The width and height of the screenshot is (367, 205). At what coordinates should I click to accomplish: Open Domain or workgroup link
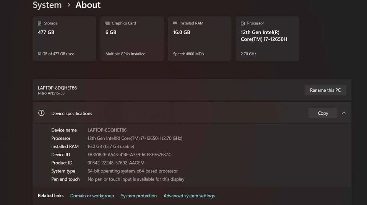coord(92,196)
